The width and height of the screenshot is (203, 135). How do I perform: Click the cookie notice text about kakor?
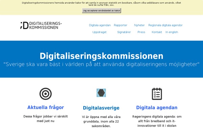[101, 4]
